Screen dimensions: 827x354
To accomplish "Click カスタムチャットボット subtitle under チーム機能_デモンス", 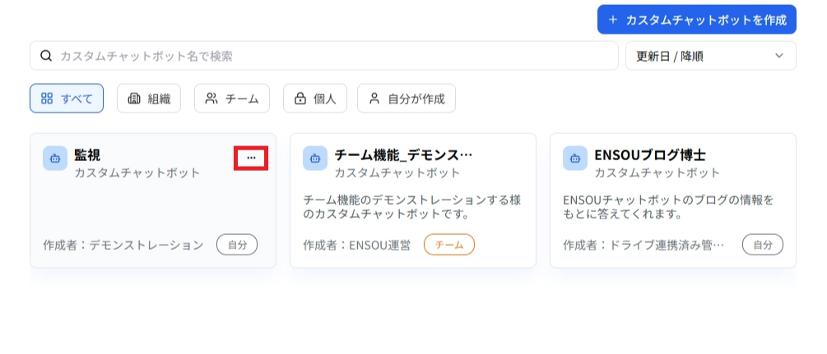I will (x=397, y=172).
